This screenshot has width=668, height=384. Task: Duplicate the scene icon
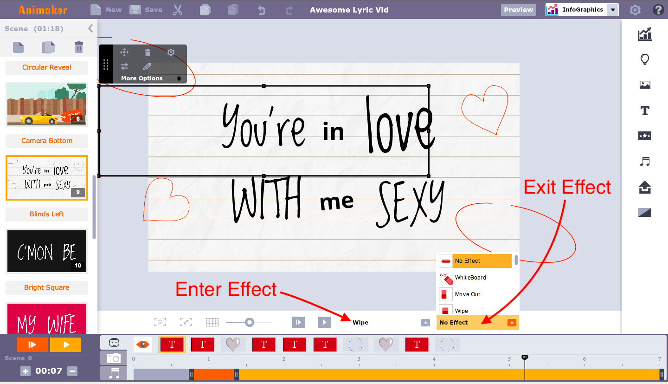click(x=48, y=47)
